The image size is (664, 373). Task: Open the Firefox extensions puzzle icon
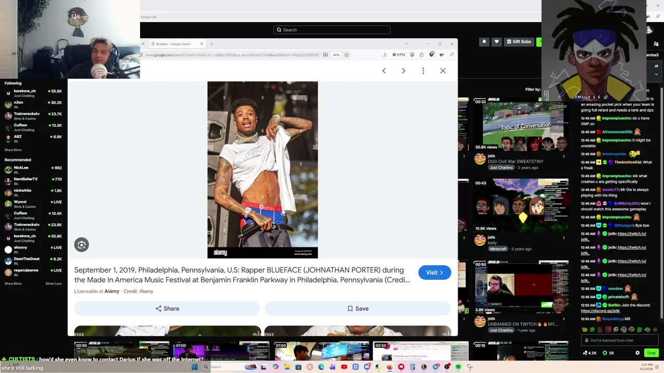click(x=421, y=54)
